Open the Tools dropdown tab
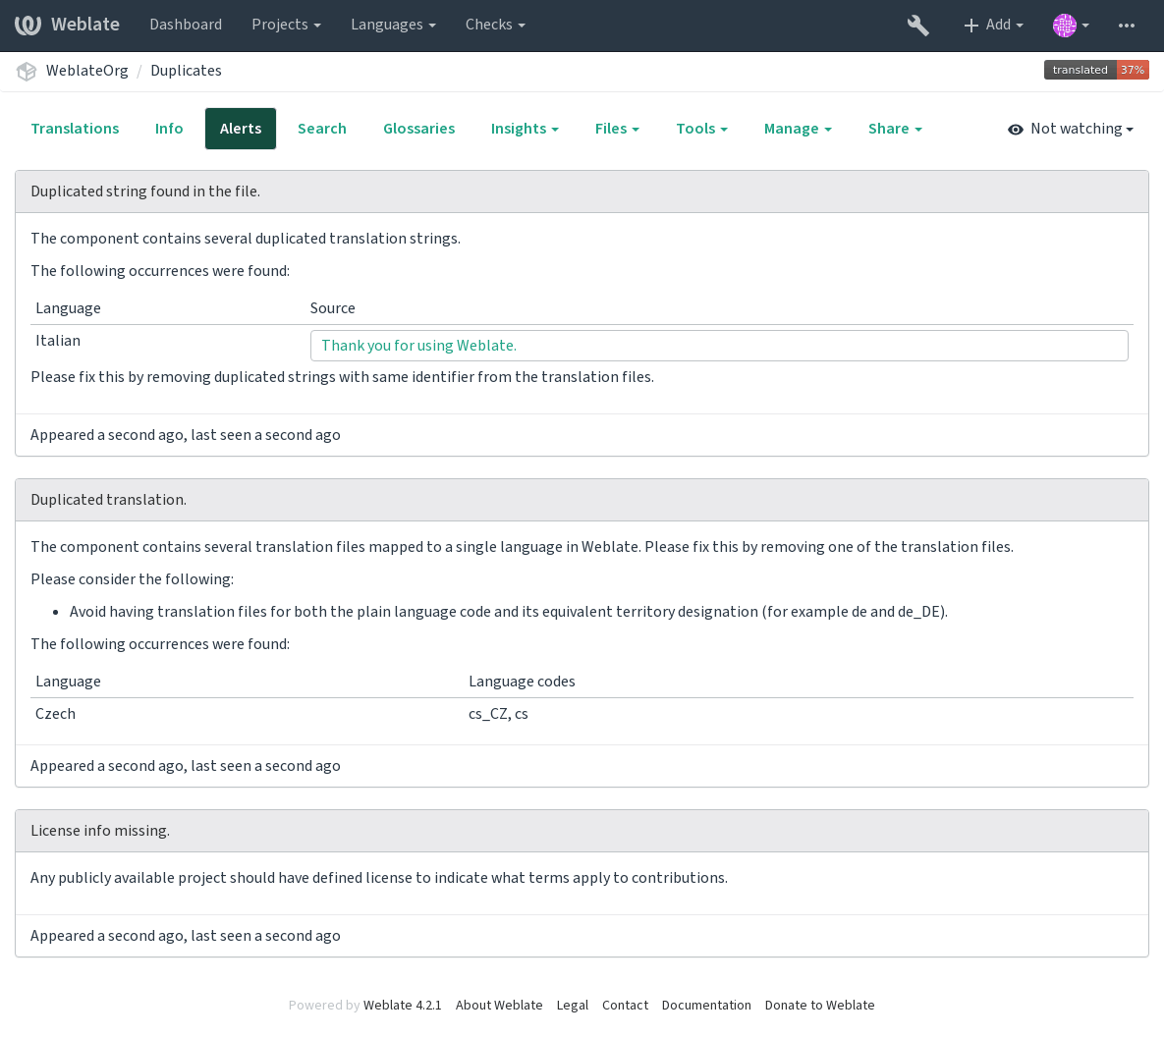 [x=701, y=129]
